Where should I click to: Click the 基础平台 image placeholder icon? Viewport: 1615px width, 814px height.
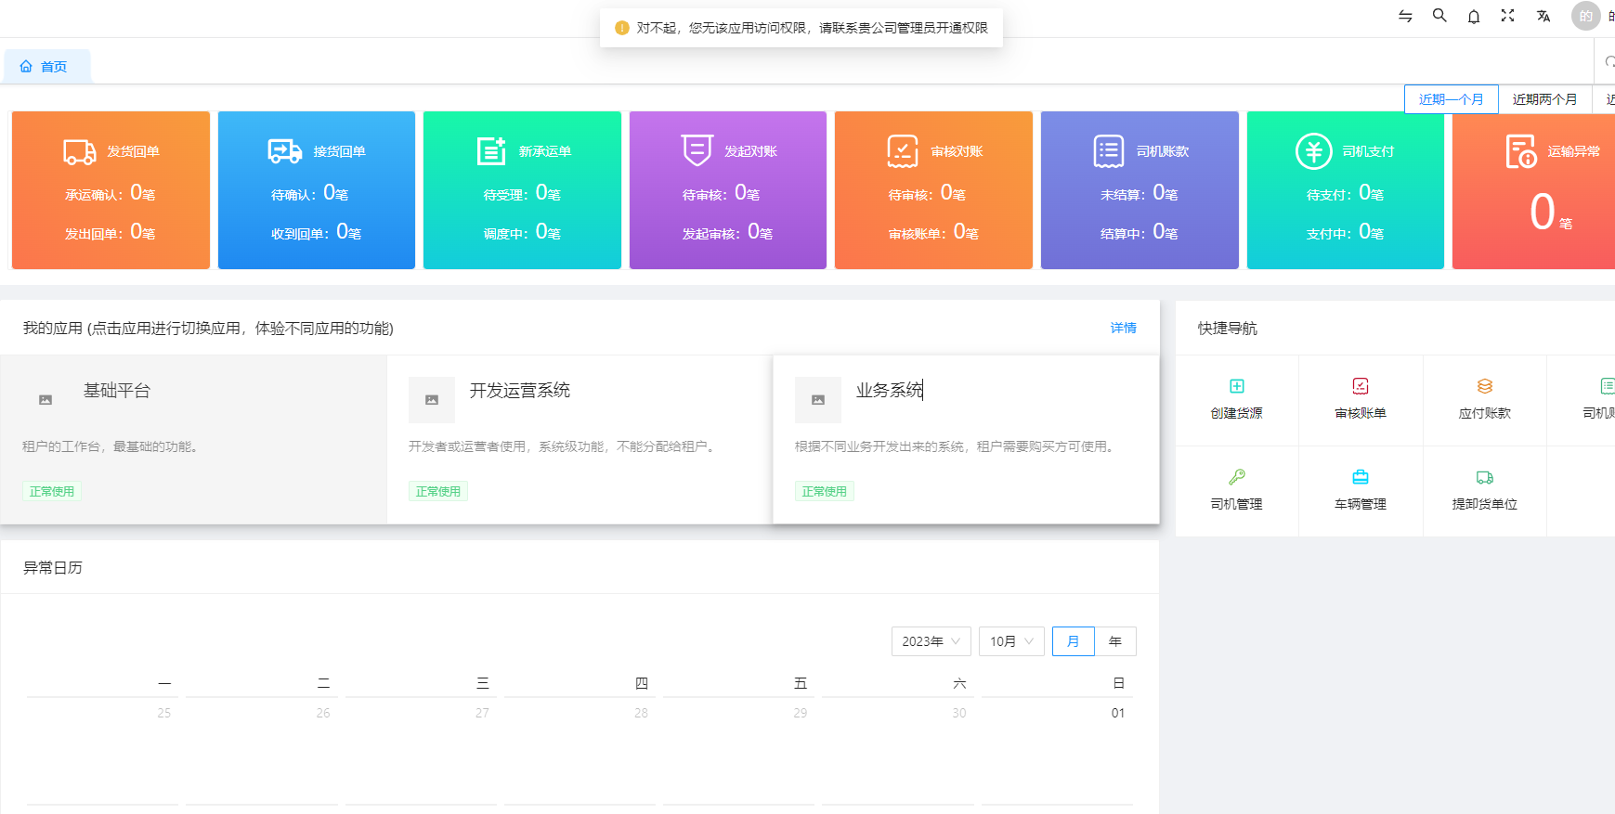point(46,400)
